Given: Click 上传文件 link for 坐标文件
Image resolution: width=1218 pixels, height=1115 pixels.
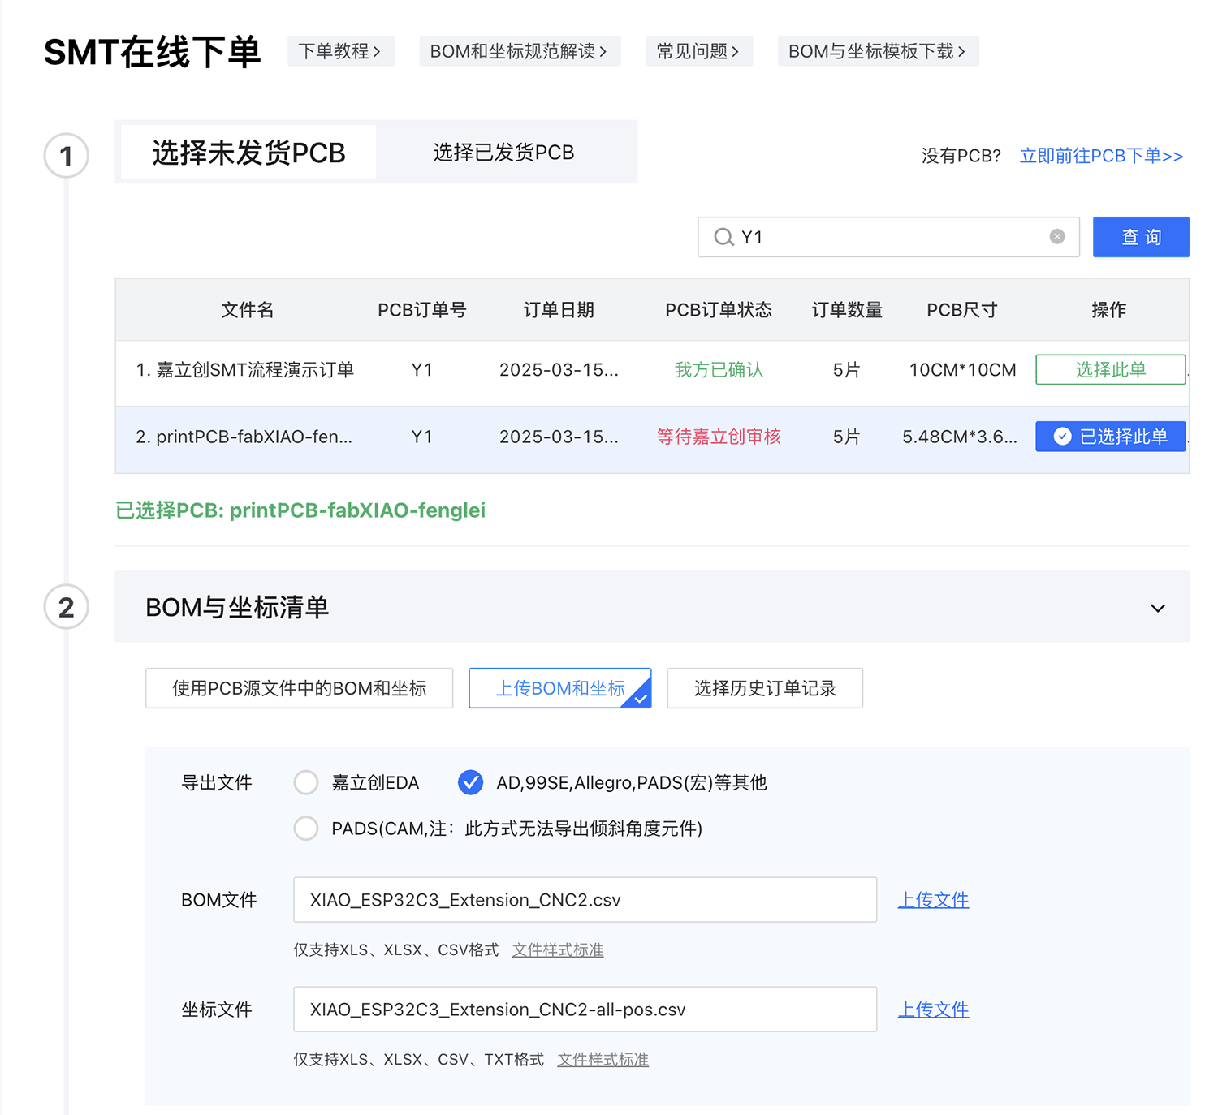Looking at the screenshot, I should click(933, 1010).
